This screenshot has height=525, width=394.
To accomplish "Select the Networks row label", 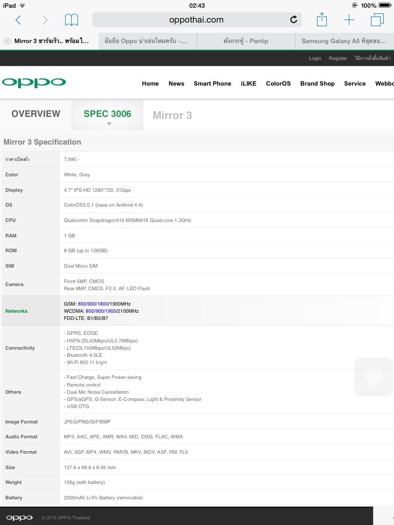I will pyautogui.click(x=16, y=311).
